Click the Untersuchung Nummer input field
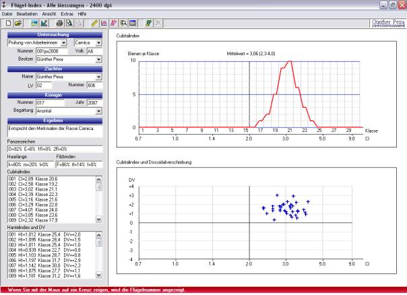This screenshot has height=295, width=407. click(x=51, y=51)
